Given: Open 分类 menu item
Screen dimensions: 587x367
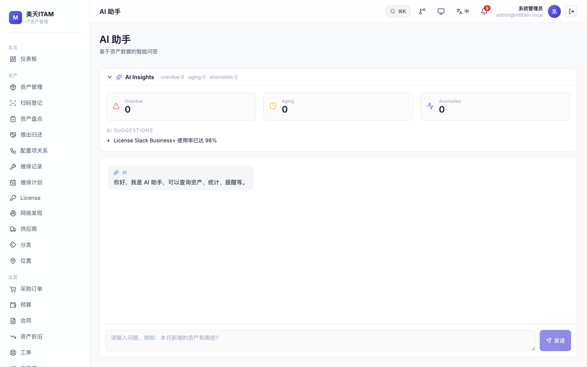Looking at the screenshot, I should [44, 245].
